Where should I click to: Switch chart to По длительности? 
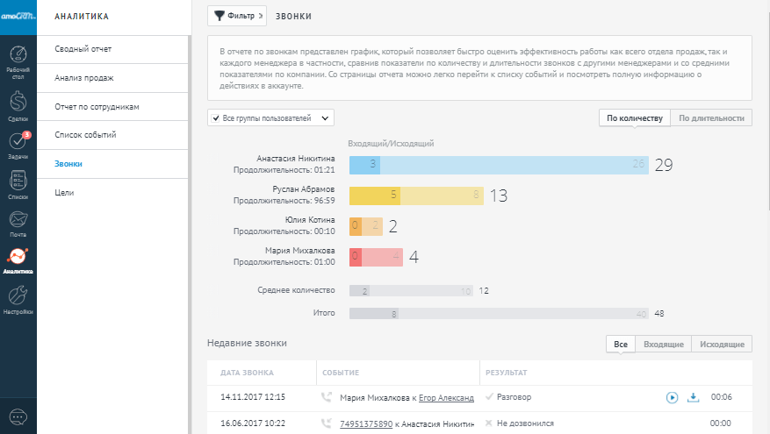[711, 117]
